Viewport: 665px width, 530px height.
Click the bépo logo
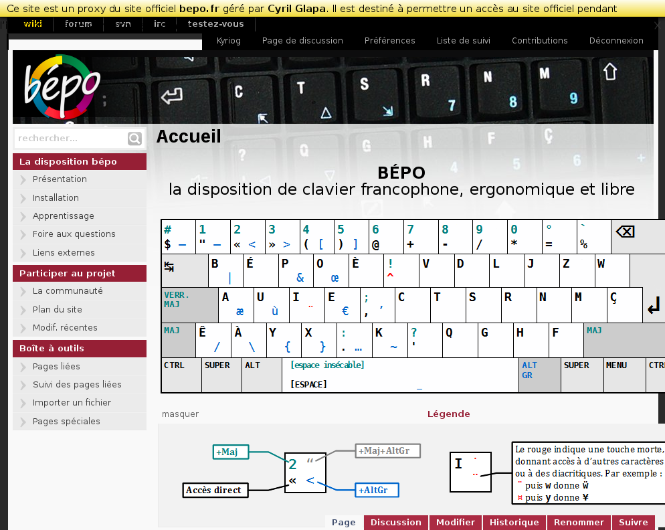[x=62, y=86]
